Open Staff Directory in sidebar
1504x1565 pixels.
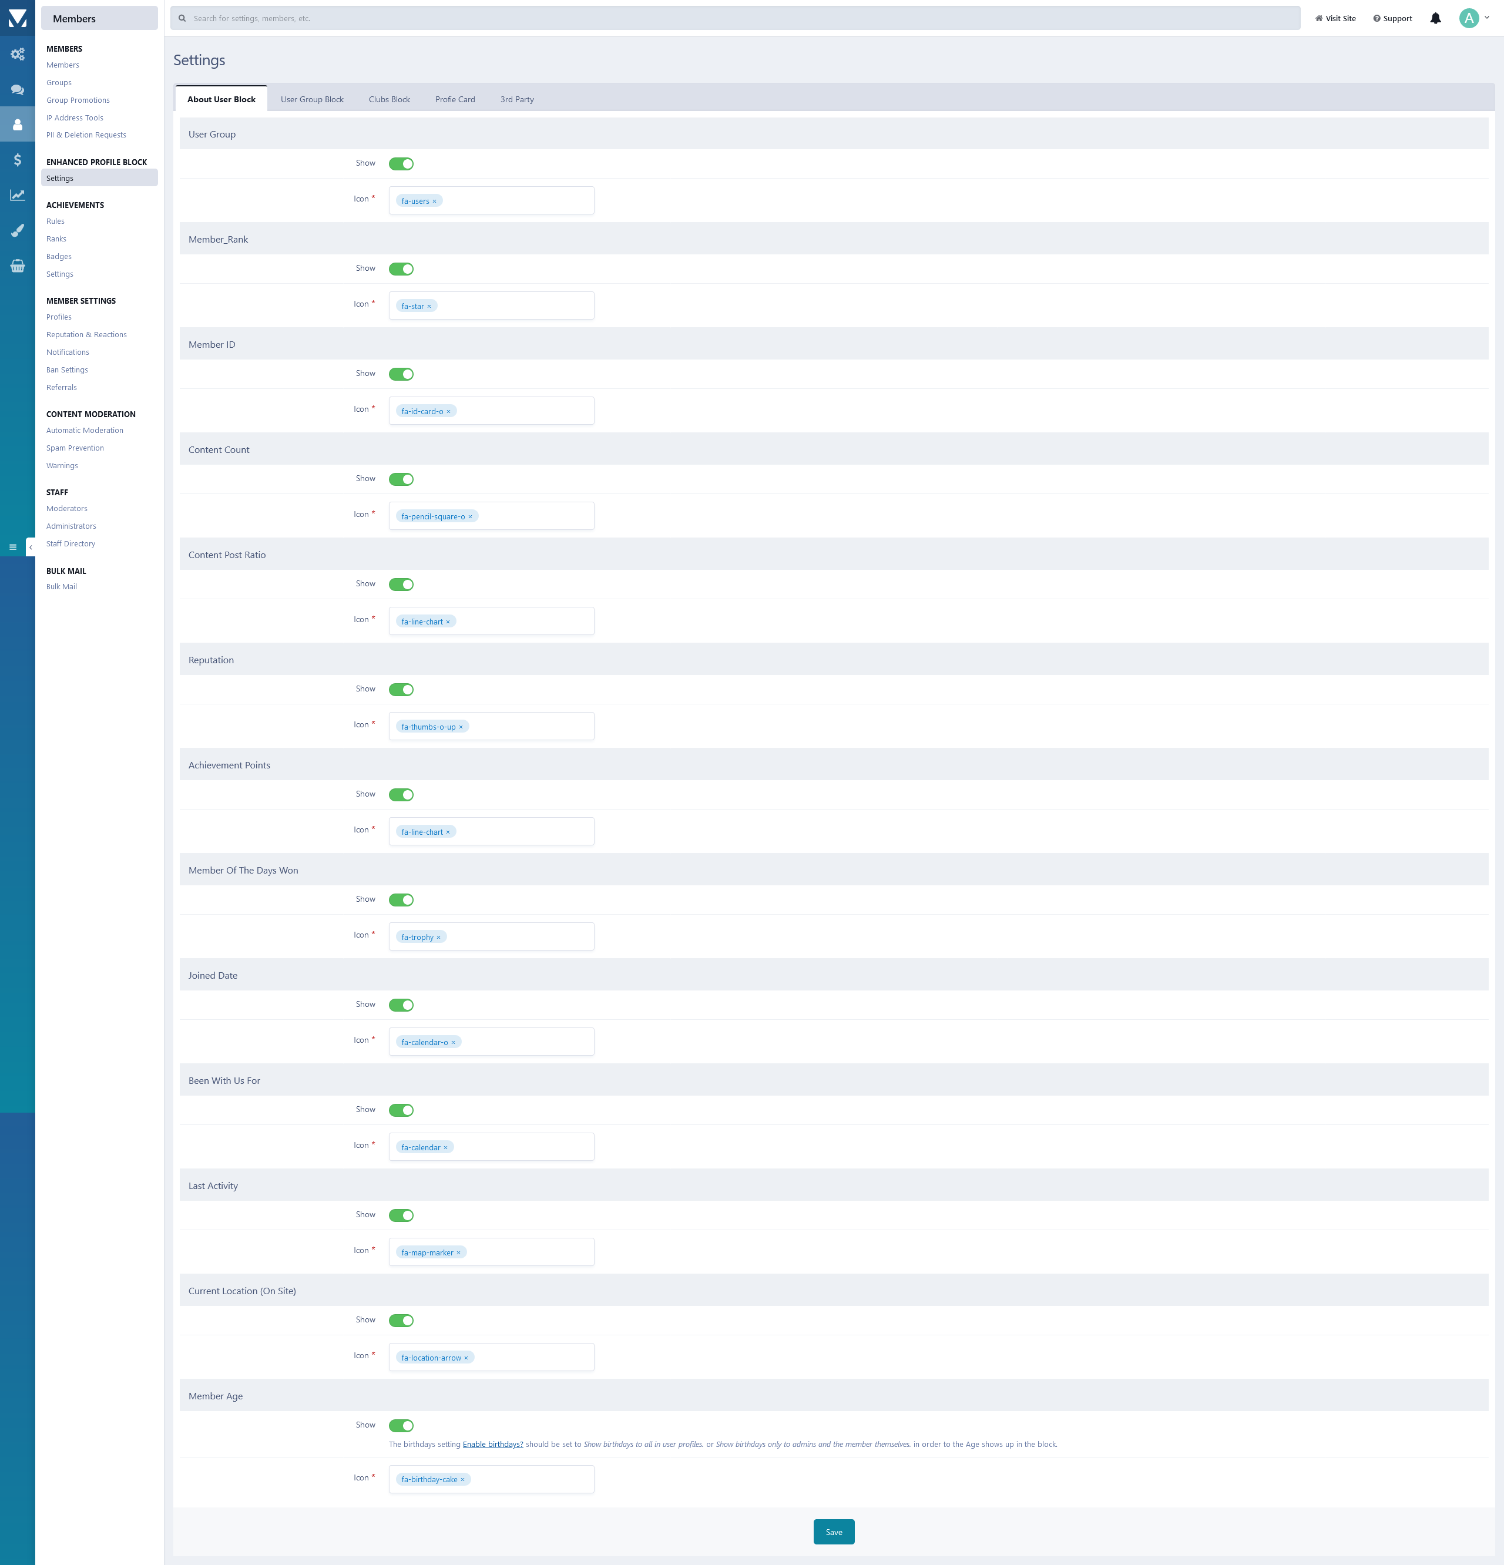70,544
